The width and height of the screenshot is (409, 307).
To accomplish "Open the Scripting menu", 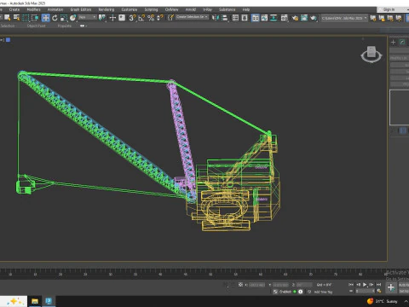I will [x=151, y=9].
